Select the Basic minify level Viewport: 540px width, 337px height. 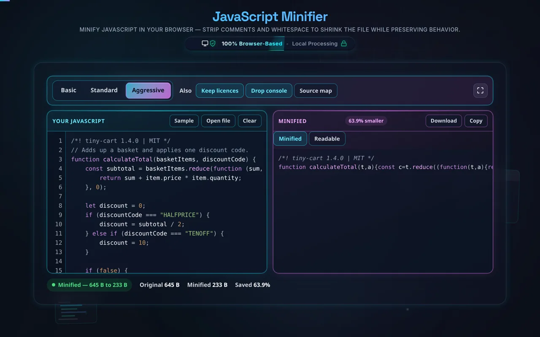(69, 91)
